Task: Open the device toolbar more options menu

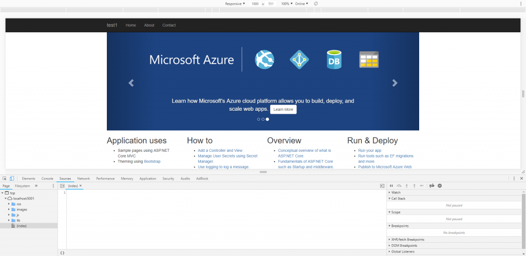Action: point(521,4)
